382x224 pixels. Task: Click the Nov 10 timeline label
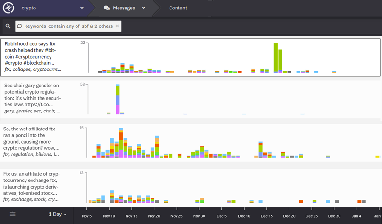point(109,216)
